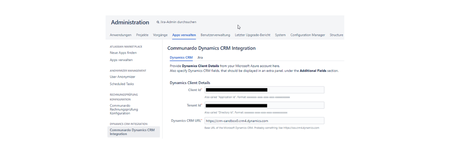This screenshot has height=154, width=450.
Task: Click the ANONYMIZER MANAGEMENT sidebar heading
Action: pyautogui.click(x=128, y=71)
